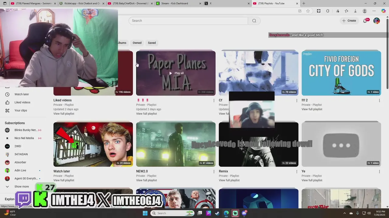Click the Windows taskbar Search box

click(172, 213)
